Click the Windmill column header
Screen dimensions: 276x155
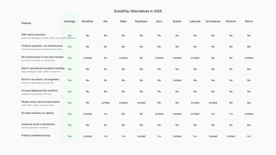click(x=231, y=21)
